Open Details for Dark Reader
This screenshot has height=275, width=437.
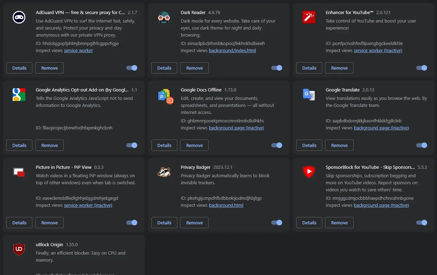164,68
